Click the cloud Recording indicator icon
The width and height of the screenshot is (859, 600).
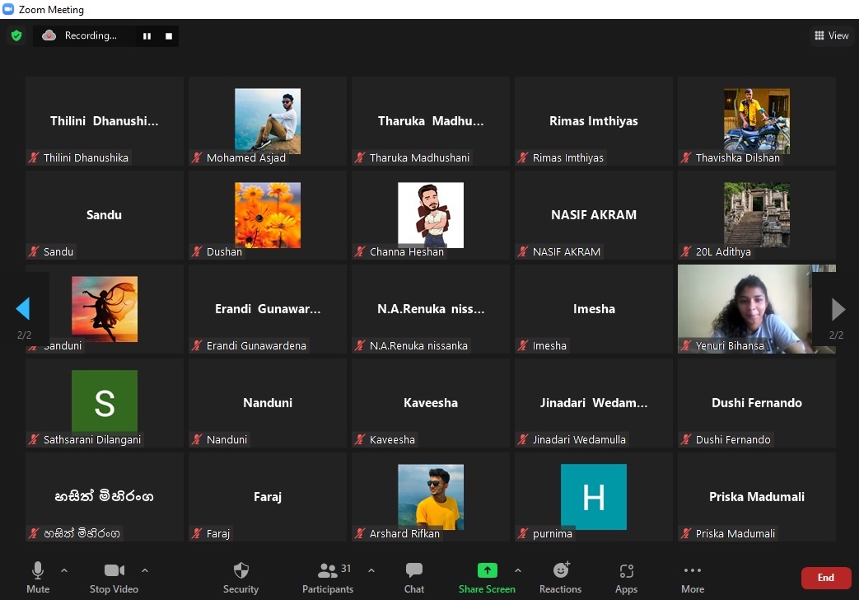pyautogui.click(x=49, y=35)
